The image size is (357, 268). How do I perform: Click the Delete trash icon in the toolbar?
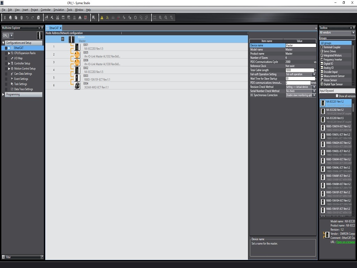click(22, 17)
